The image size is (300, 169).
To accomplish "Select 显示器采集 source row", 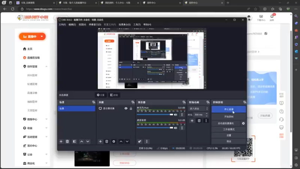I will 115,109.
